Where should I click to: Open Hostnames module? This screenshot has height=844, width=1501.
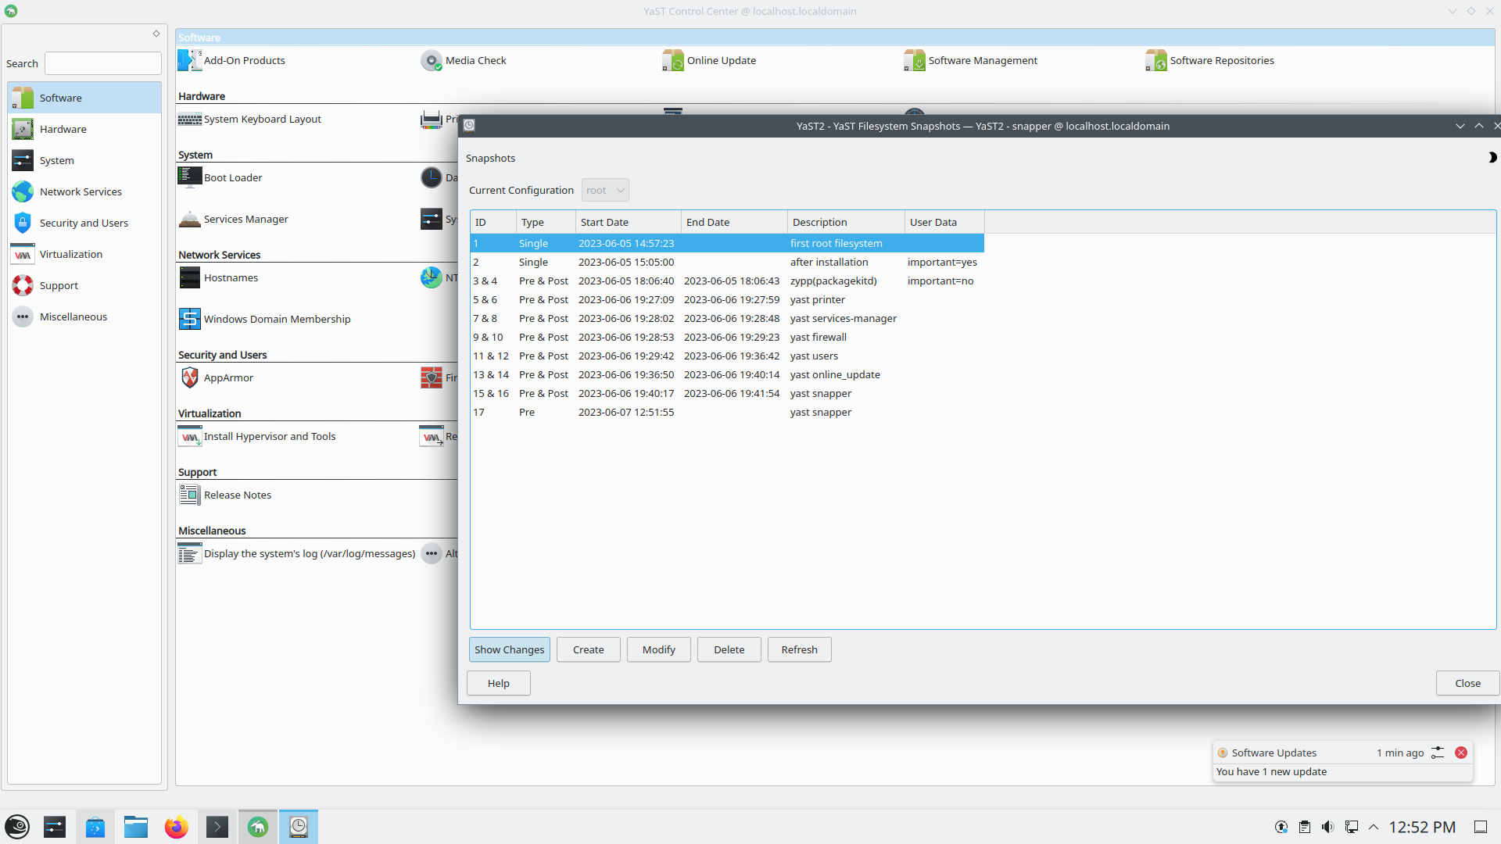pyautogui.click(x=218, y=277)
